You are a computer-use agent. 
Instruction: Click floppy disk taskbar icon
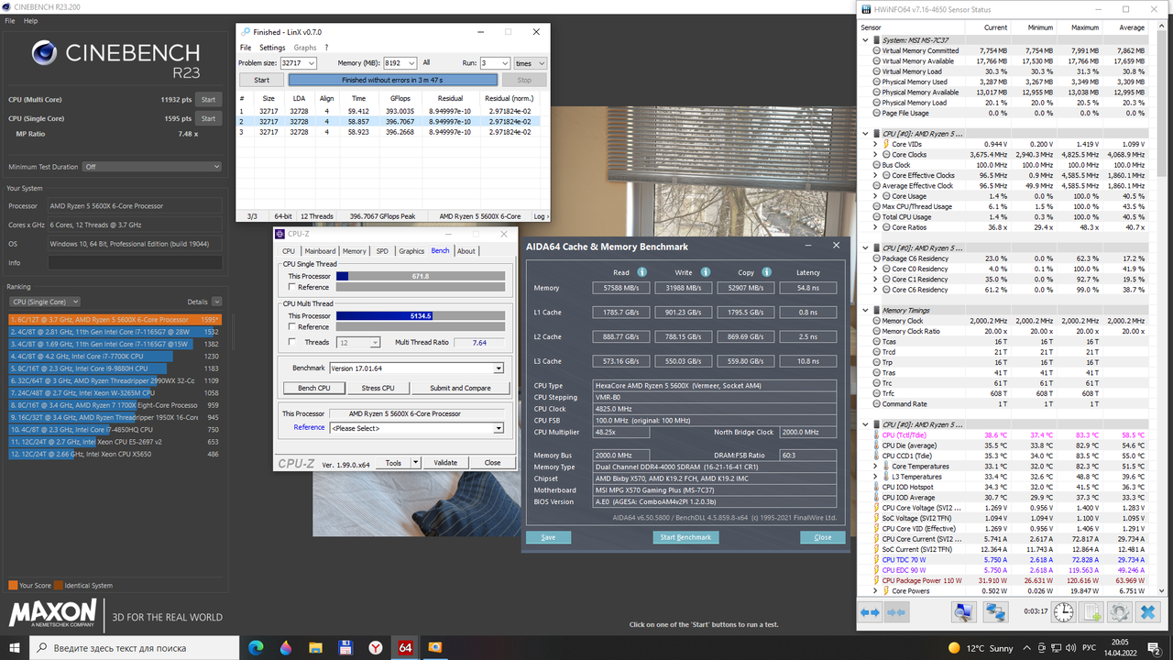coord(345,647)
